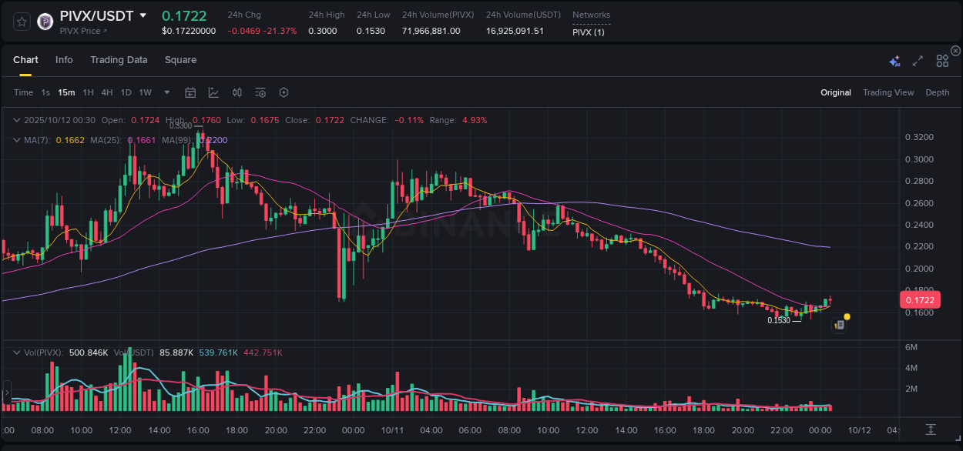
Task: Collapse the Vol(PIVX) volume panel
Action: (17, 352)
